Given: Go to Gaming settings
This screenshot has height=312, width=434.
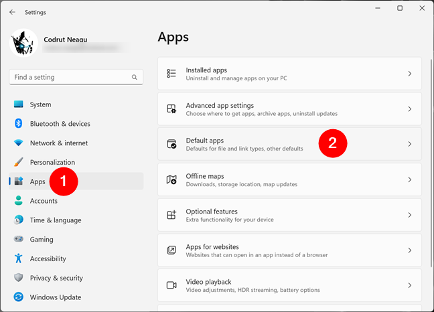Looking at the screenshot, I should click(76, 239).
